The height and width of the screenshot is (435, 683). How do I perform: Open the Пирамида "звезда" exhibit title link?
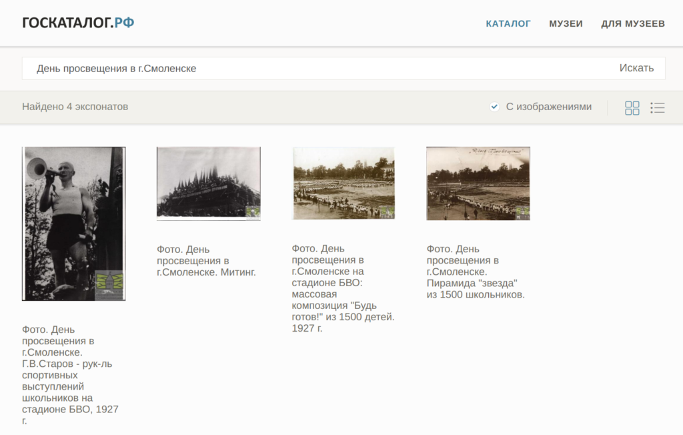point(476,272)
